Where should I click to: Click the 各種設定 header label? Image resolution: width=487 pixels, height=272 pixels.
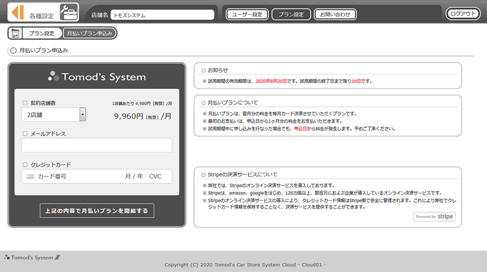[42, 16]
